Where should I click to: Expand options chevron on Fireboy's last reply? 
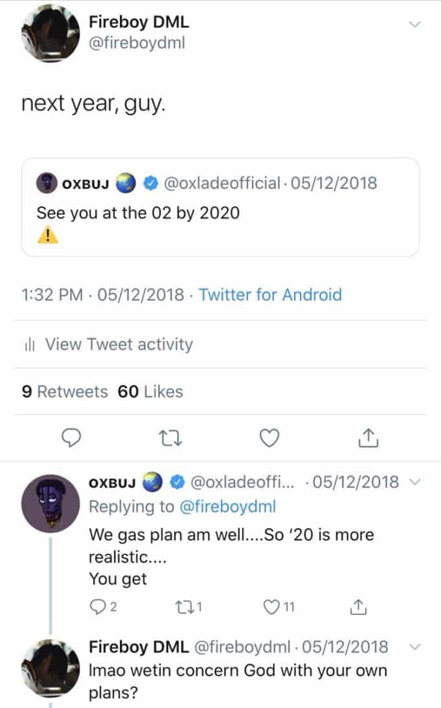point(416,646)
